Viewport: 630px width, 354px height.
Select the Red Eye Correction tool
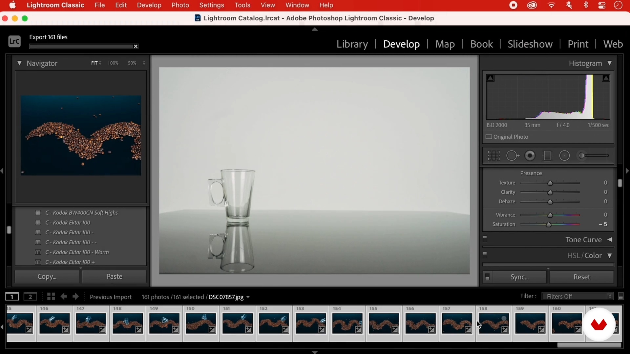point(530,156)
